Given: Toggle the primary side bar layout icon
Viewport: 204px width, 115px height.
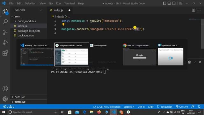Looking at the screenshot, I should point(164,3).
